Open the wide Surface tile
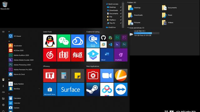 [71, 89]
